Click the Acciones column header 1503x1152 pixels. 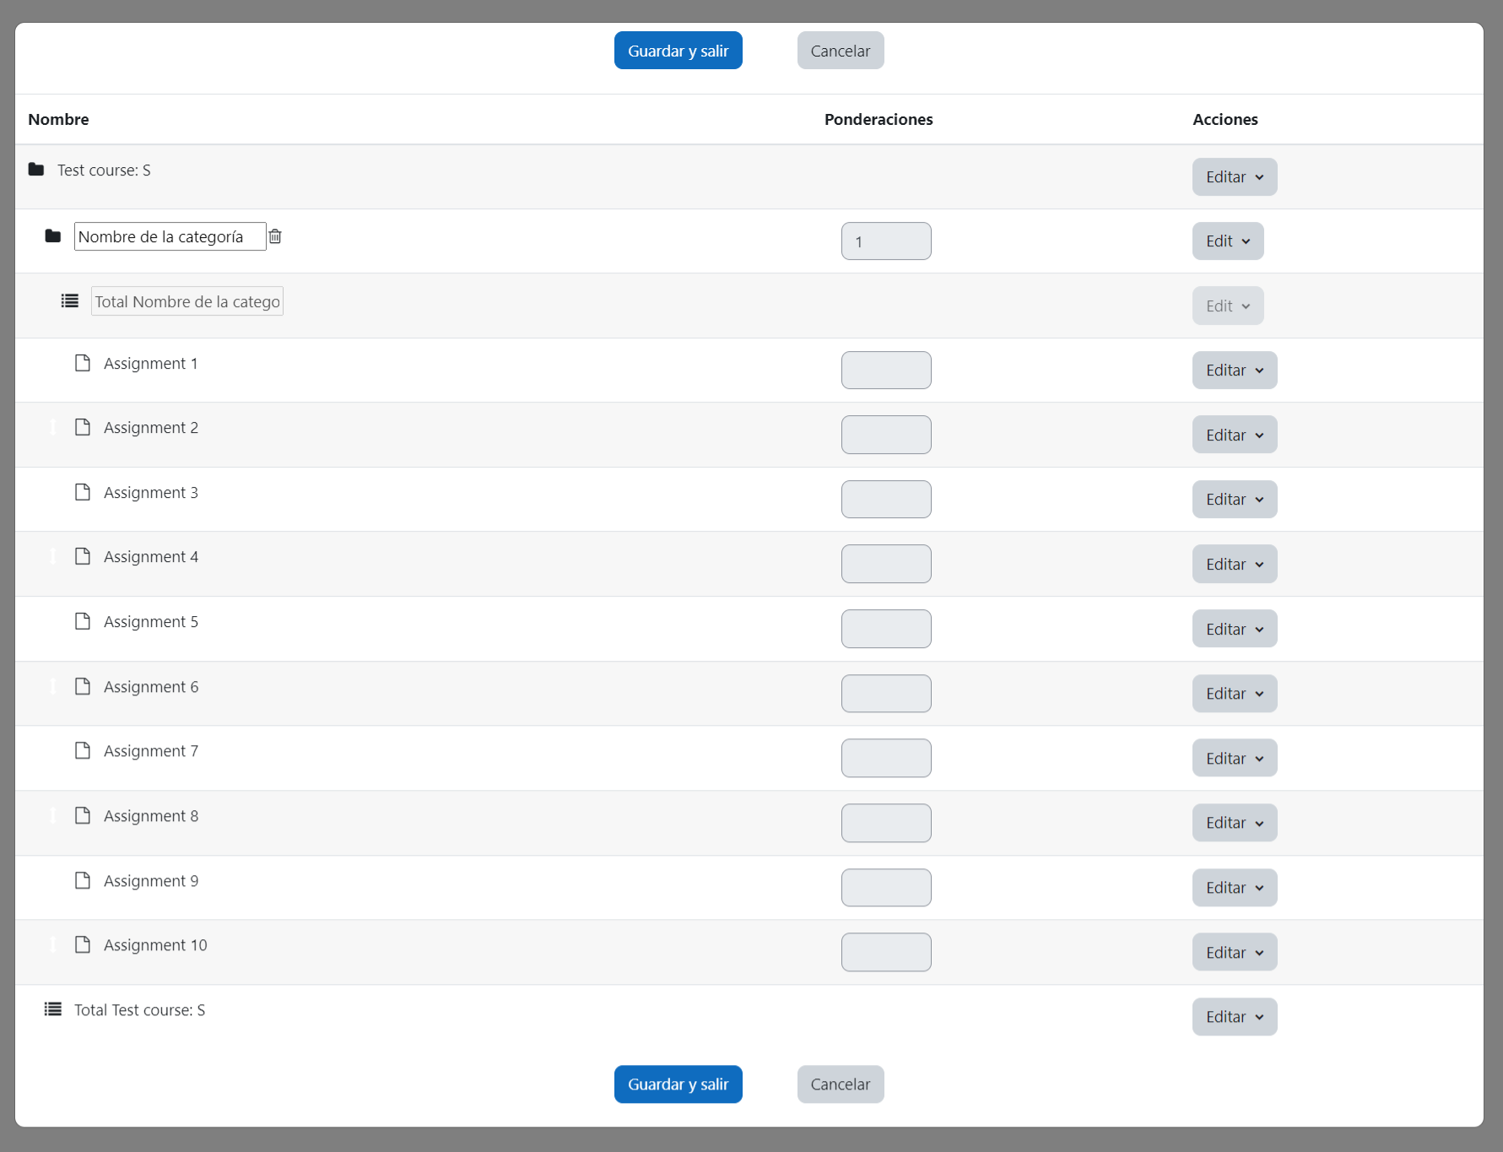coord(1225,119)
